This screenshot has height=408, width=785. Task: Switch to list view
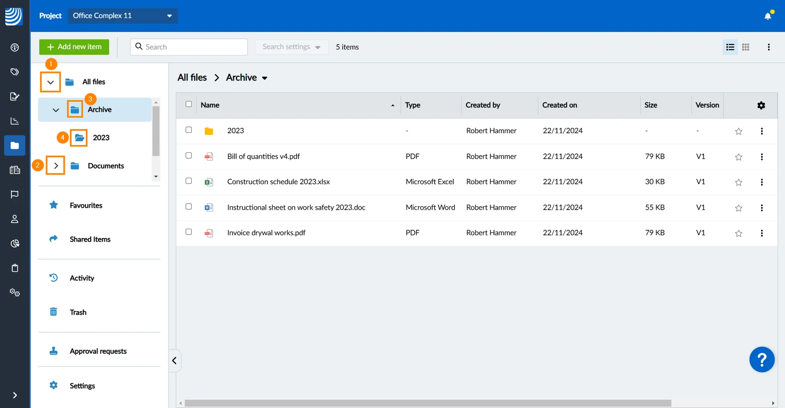730,47
